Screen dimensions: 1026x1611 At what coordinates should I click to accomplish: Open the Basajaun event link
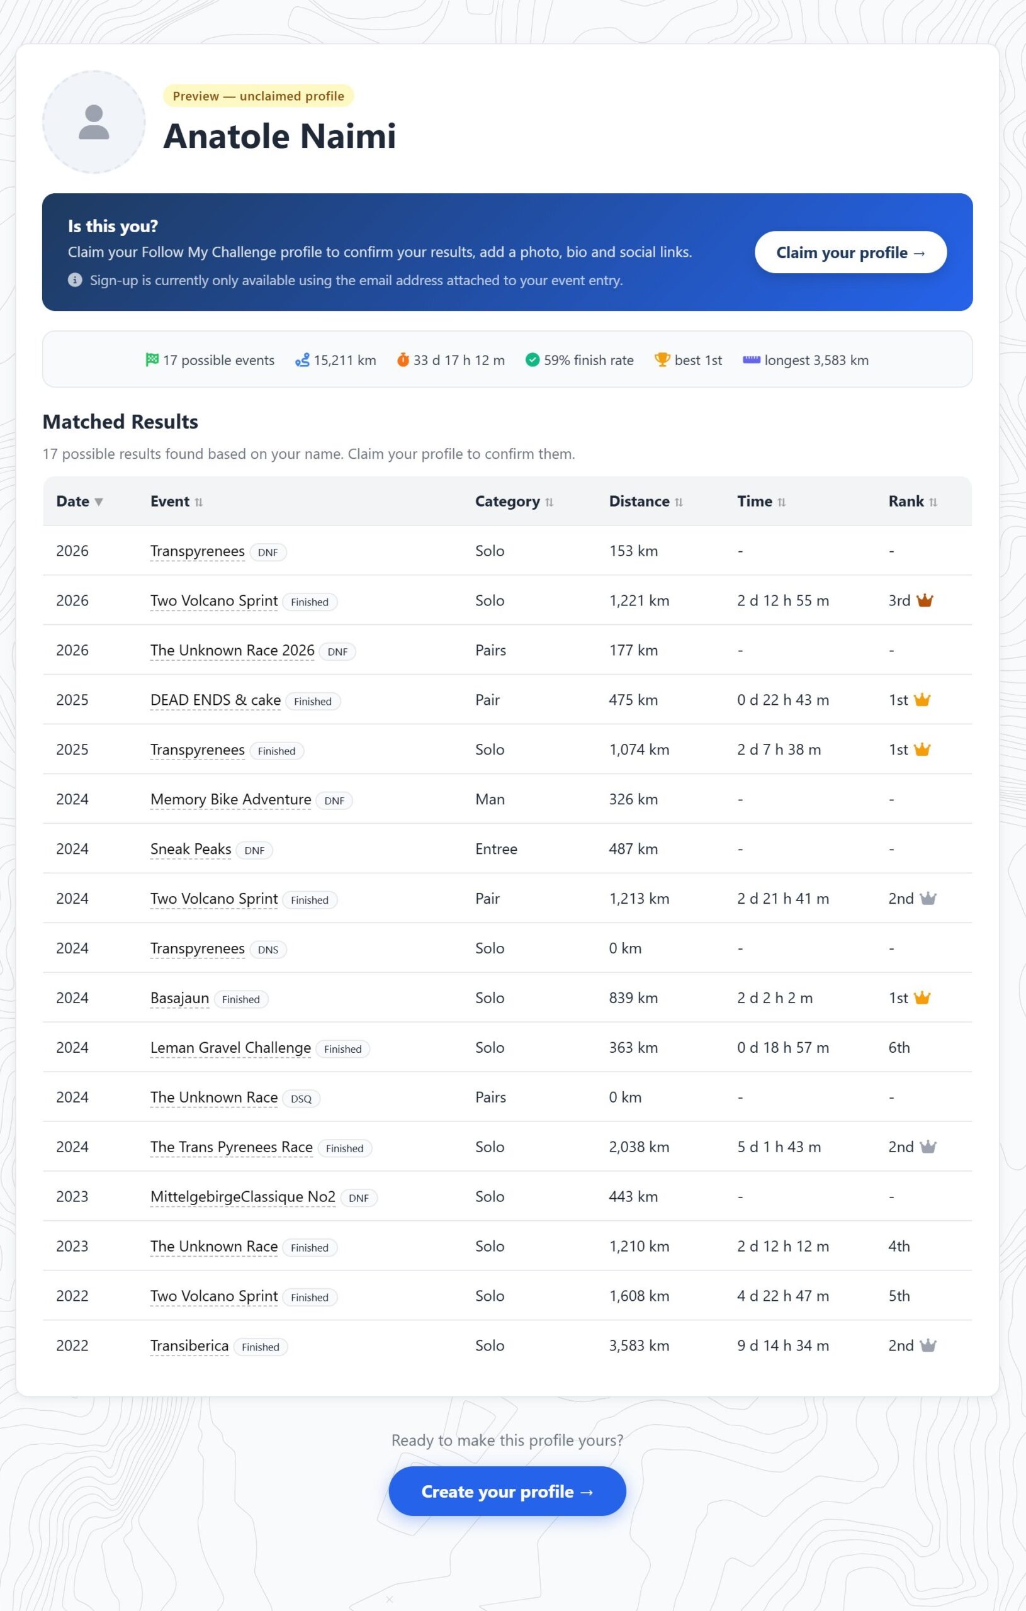tap(179, 998)
